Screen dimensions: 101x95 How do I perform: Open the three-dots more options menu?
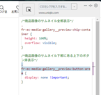[x=85, y=6]
